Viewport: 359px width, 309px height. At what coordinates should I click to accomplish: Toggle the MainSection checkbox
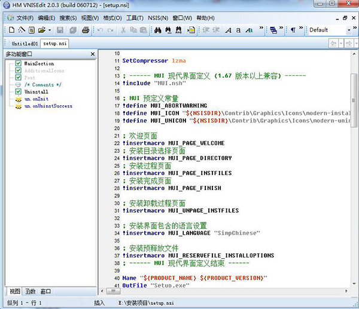(19, 63)
